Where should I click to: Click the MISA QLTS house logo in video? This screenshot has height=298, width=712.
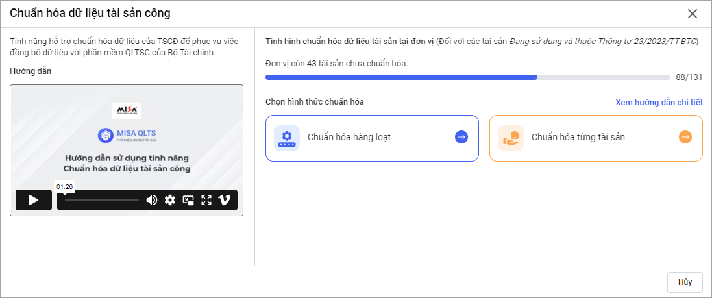(106, 135)
